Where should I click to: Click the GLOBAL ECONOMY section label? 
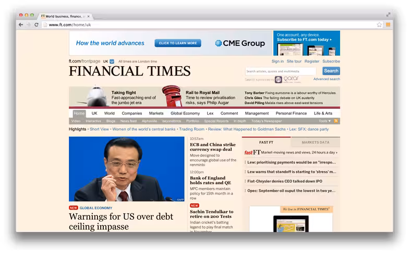96,208
